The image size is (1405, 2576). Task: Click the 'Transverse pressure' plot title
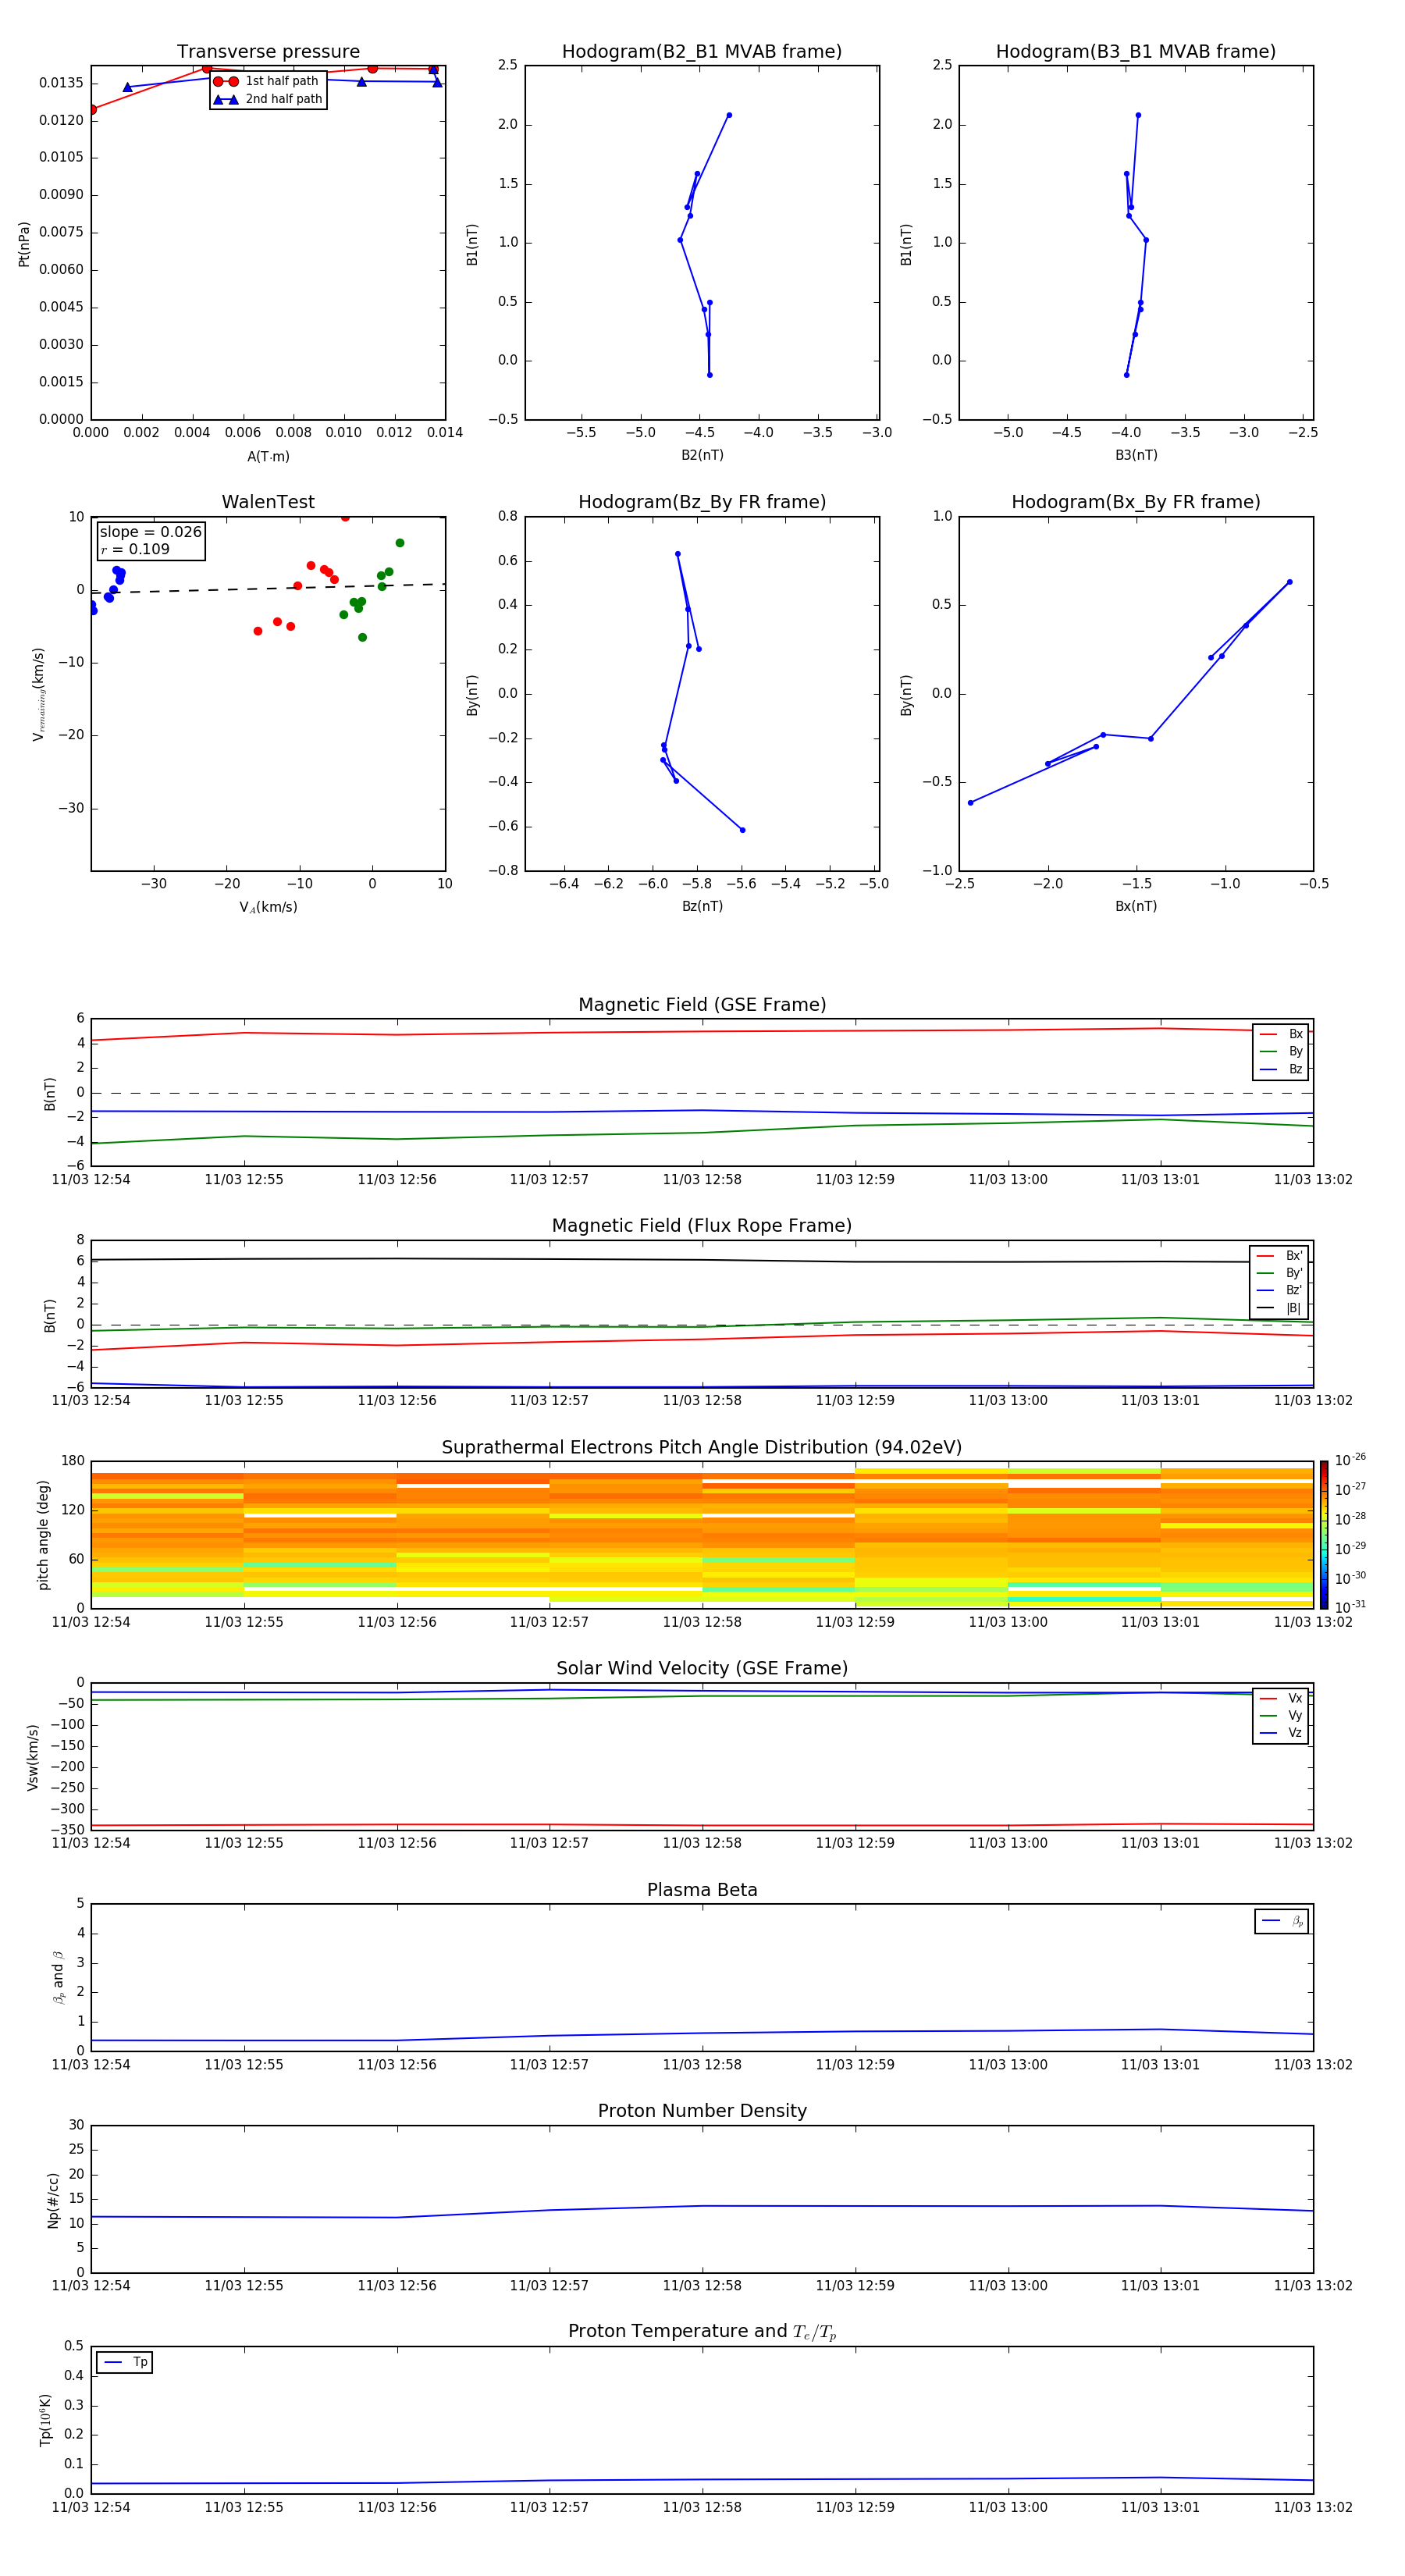(x=268, y=52)
